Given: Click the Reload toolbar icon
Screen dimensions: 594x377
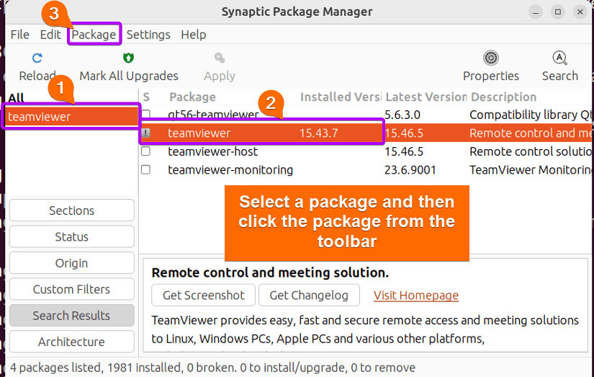Looking at the screenshot, I should [37, 58].
